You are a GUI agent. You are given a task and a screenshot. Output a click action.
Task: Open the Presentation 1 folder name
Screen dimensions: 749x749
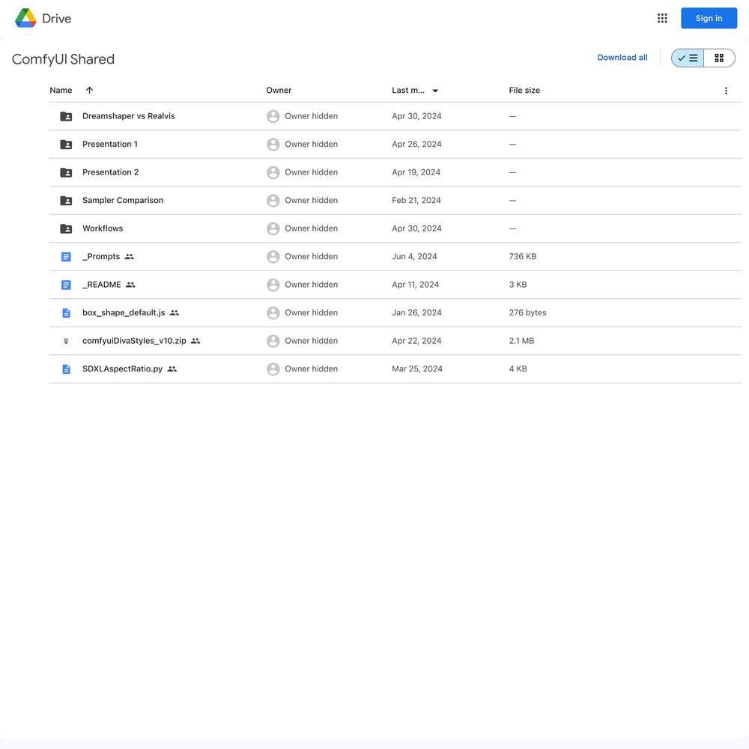click(110, 145)
